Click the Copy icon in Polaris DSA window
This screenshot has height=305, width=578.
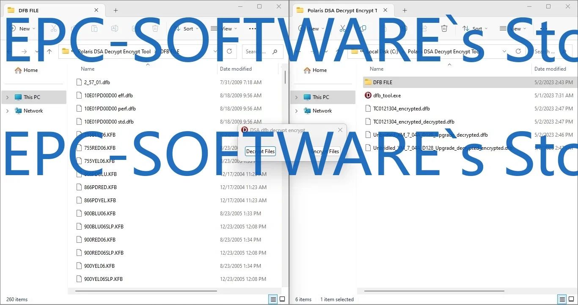363,28
